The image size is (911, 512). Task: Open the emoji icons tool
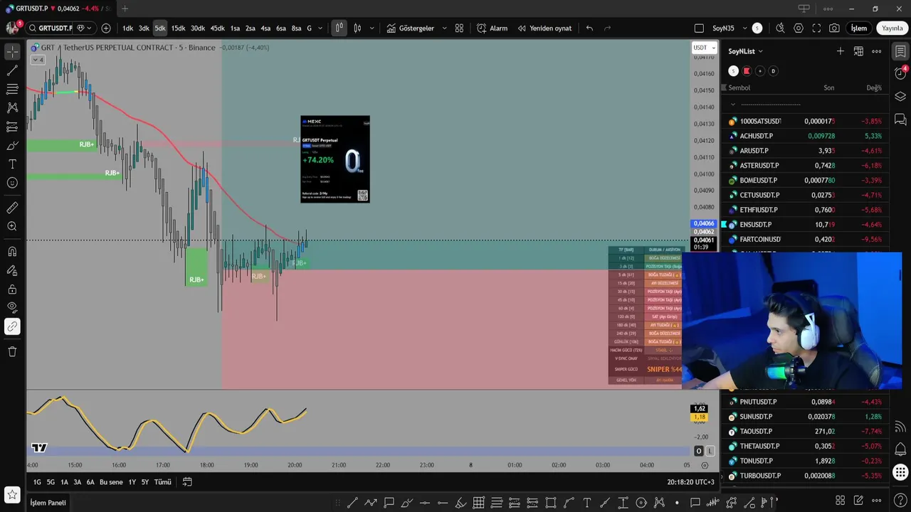(12, 183)
